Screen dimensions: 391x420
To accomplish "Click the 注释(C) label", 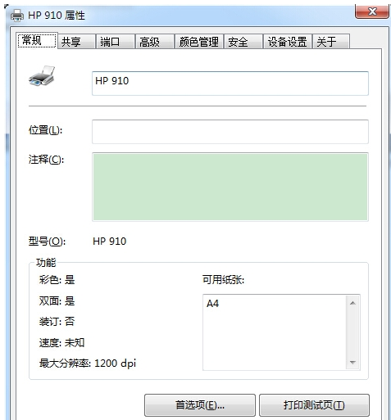I will (x=46, y=160).
